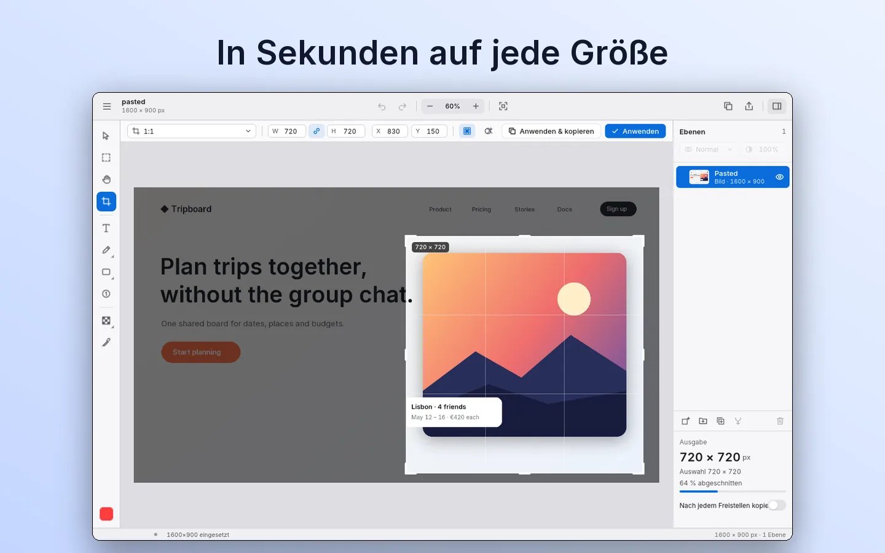The width and height of the screenshot is (885, 553).
Task: Click the fit-to-screen icon
Action: pos(503,106)
